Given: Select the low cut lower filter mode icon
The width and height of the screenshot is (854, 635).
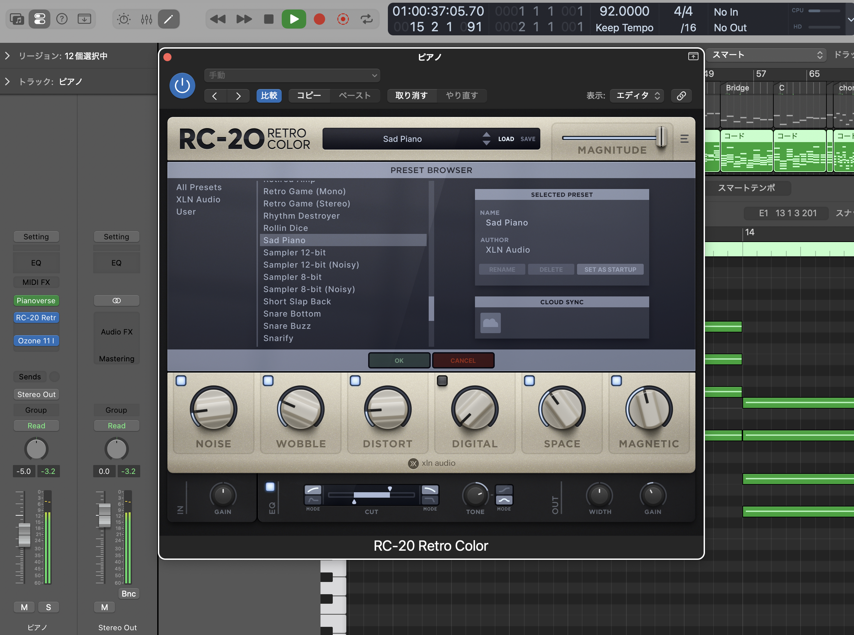Looking at the screenshot, I should click(x=313, y=500).
